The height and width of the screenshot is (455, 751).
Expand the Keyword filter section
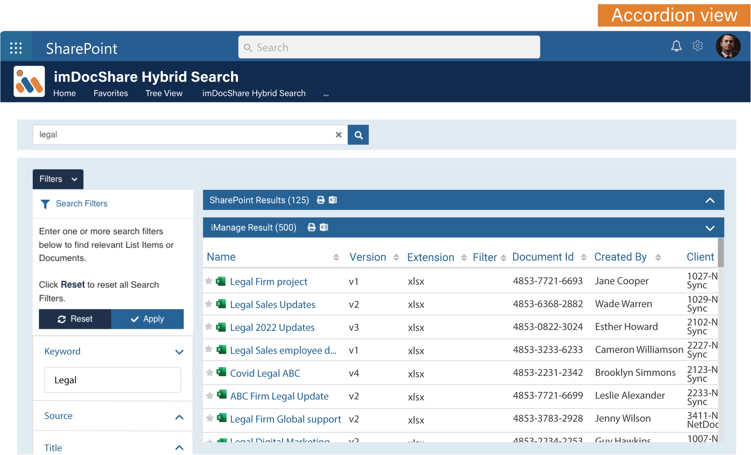pyautogui.click(x=179, y=352)
